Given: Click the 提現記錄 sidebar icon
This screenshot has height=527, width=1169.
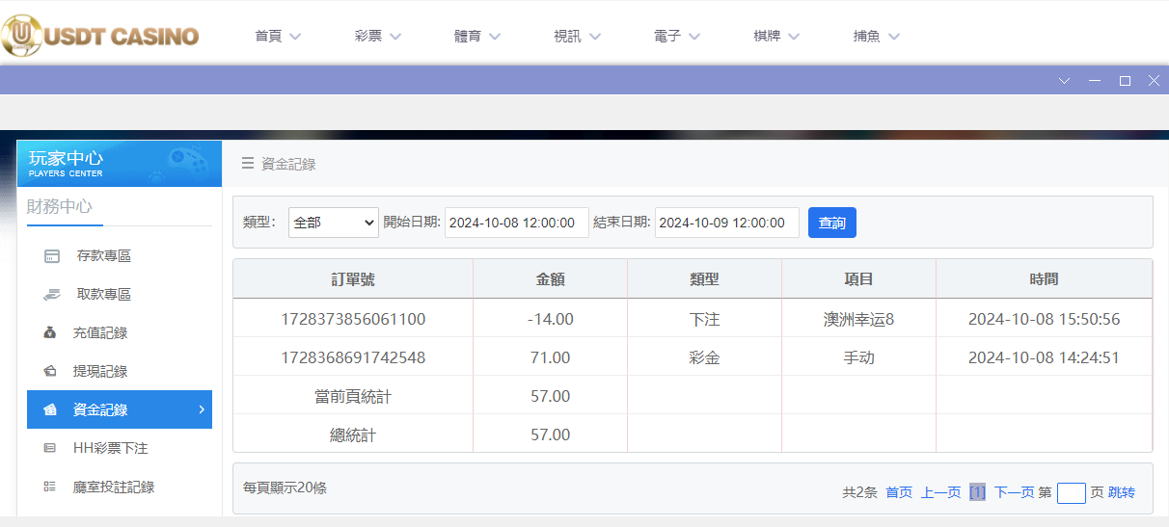Looking at the screenshot, I should pos(50,372).
